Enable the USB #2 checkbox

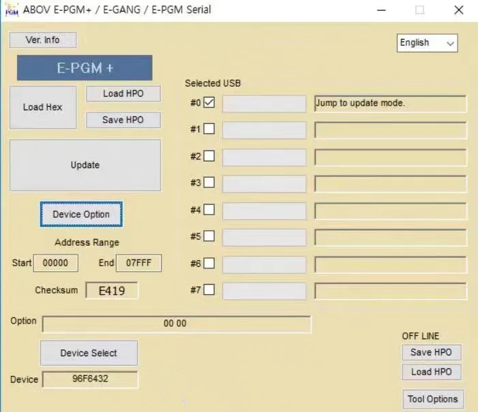209,156
